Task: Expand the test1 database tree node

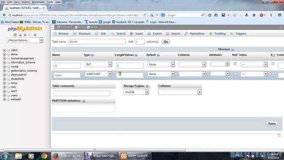Action: point(4,91)
